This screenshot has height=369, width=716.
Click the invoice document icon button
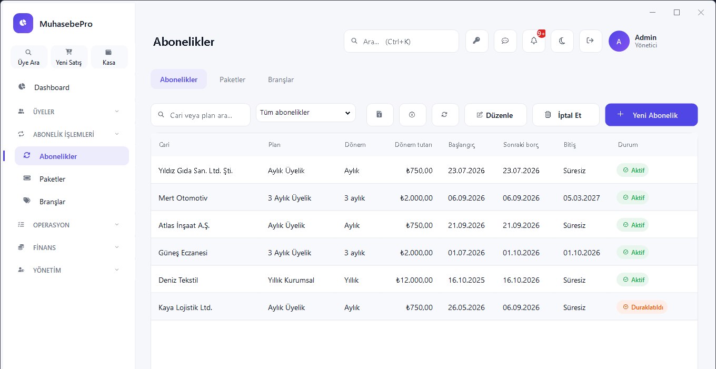pyautogui.click(x=380, y=115)
